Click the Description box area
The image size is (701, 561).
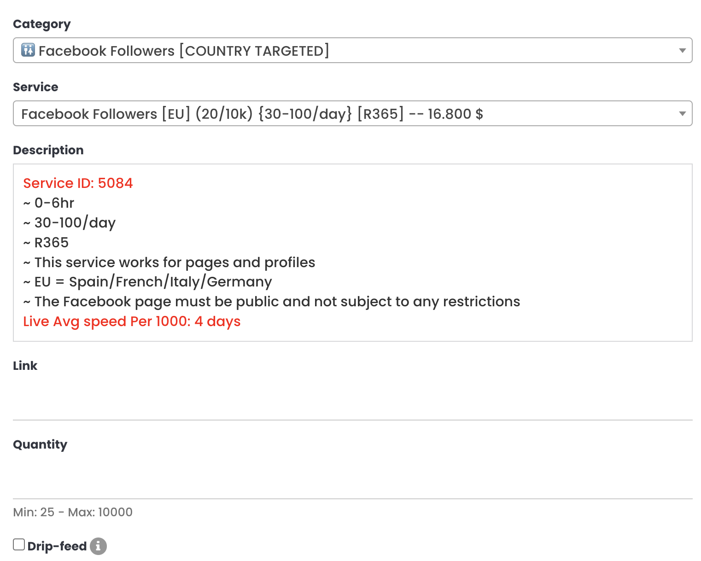point(353,252)
